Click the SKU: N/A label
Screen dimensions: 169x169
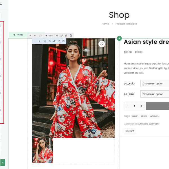pos(130,131)
